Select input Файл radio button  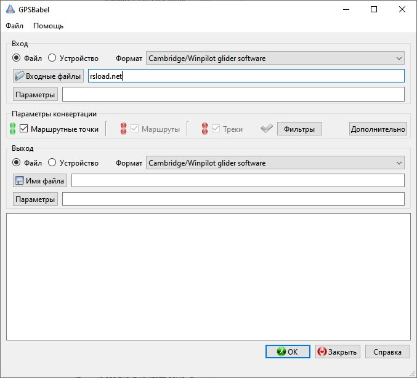(x=16, y=58)
